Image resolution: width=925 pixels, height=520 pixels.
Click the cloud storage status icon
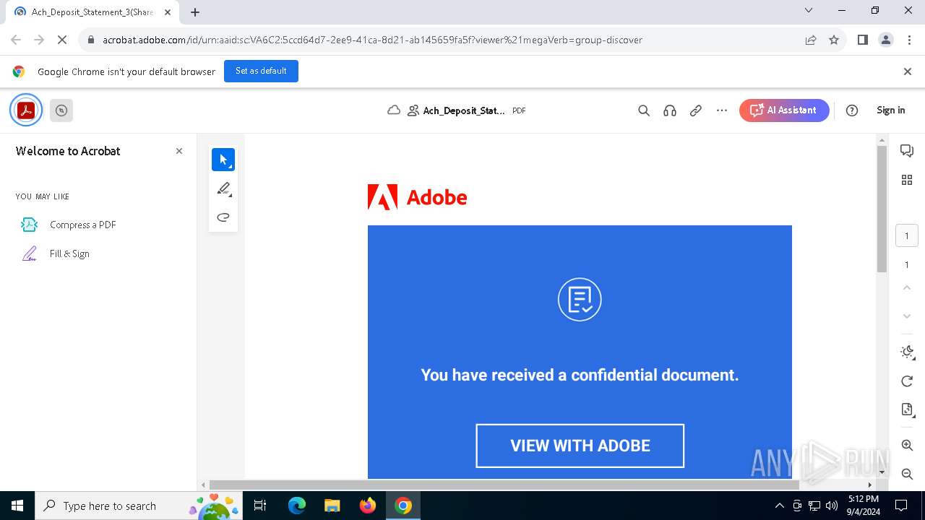pyautogui.click(x=394, y=110)
